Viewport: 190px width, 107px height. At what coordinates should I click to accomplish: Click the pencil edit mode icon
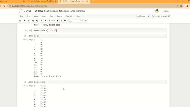pos(148,16)
